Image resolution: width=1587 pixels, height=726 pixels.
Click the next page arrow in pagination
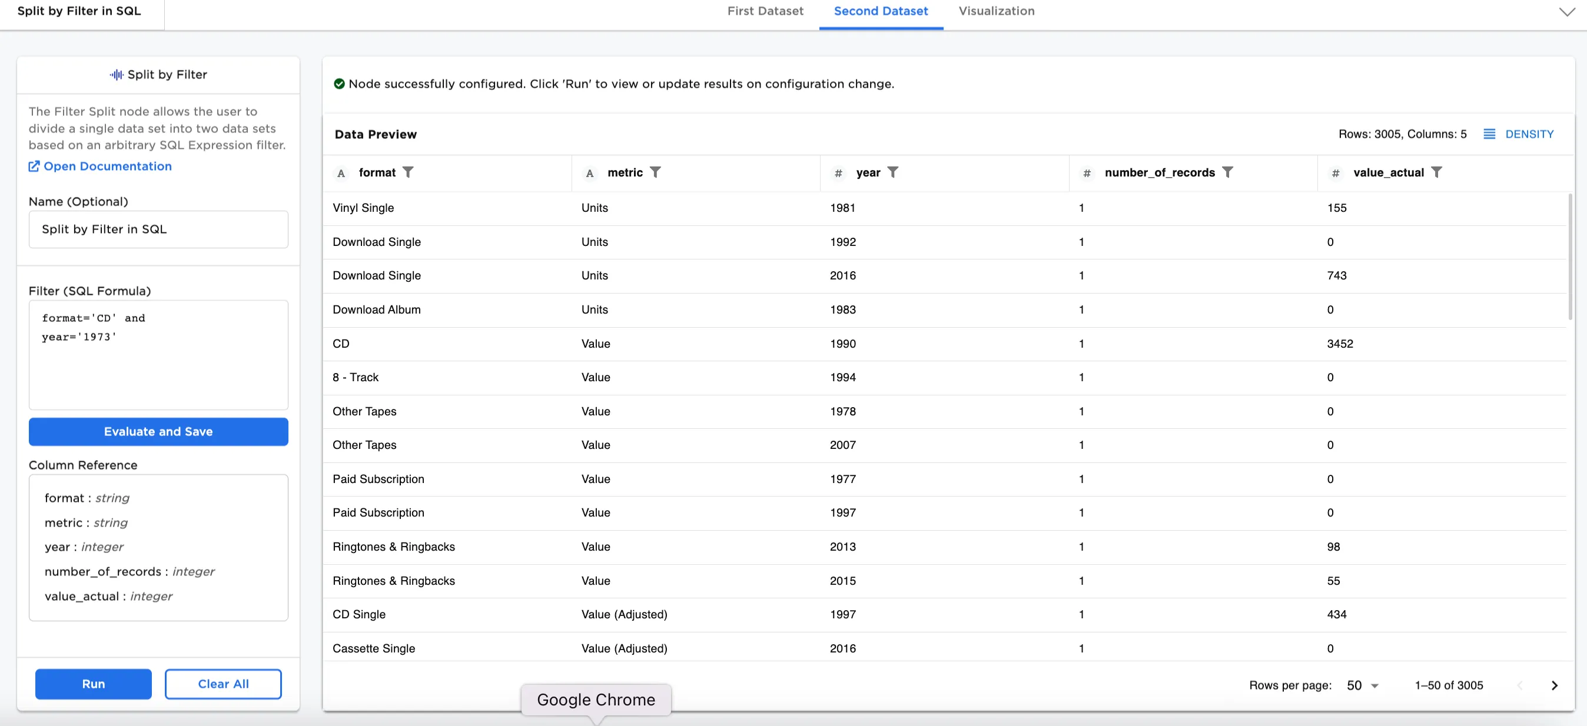[x=1555, y=685]
